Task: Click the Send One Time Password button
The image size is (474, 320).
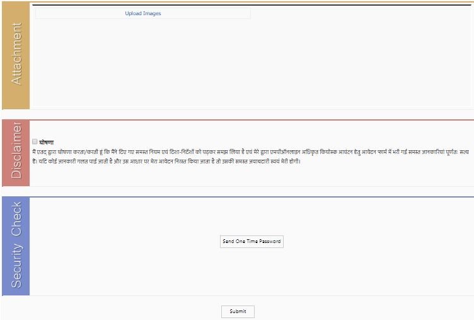Action: pos(251,242)
